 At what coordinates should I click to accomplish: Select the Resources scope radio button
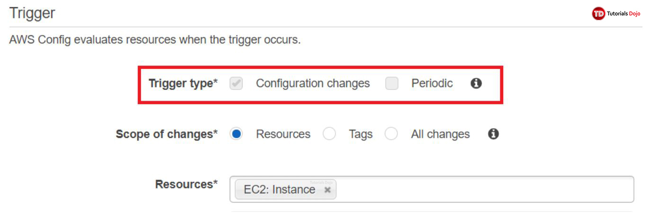[x=236, y=134]
